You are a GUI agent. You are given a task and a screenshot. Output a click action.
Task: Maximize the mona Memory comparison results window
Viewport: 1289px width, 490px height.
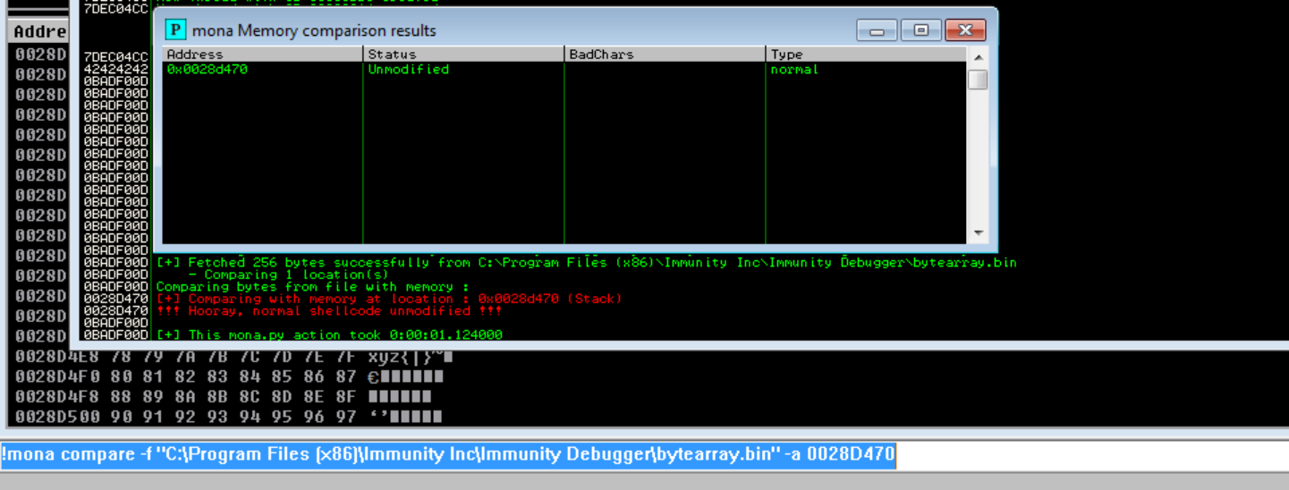point(920,30)
